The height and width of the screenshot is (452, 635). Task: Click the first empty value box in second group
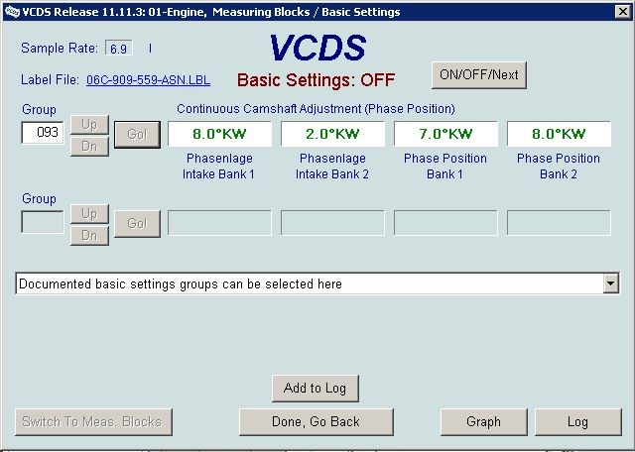[x=219, y=223]
